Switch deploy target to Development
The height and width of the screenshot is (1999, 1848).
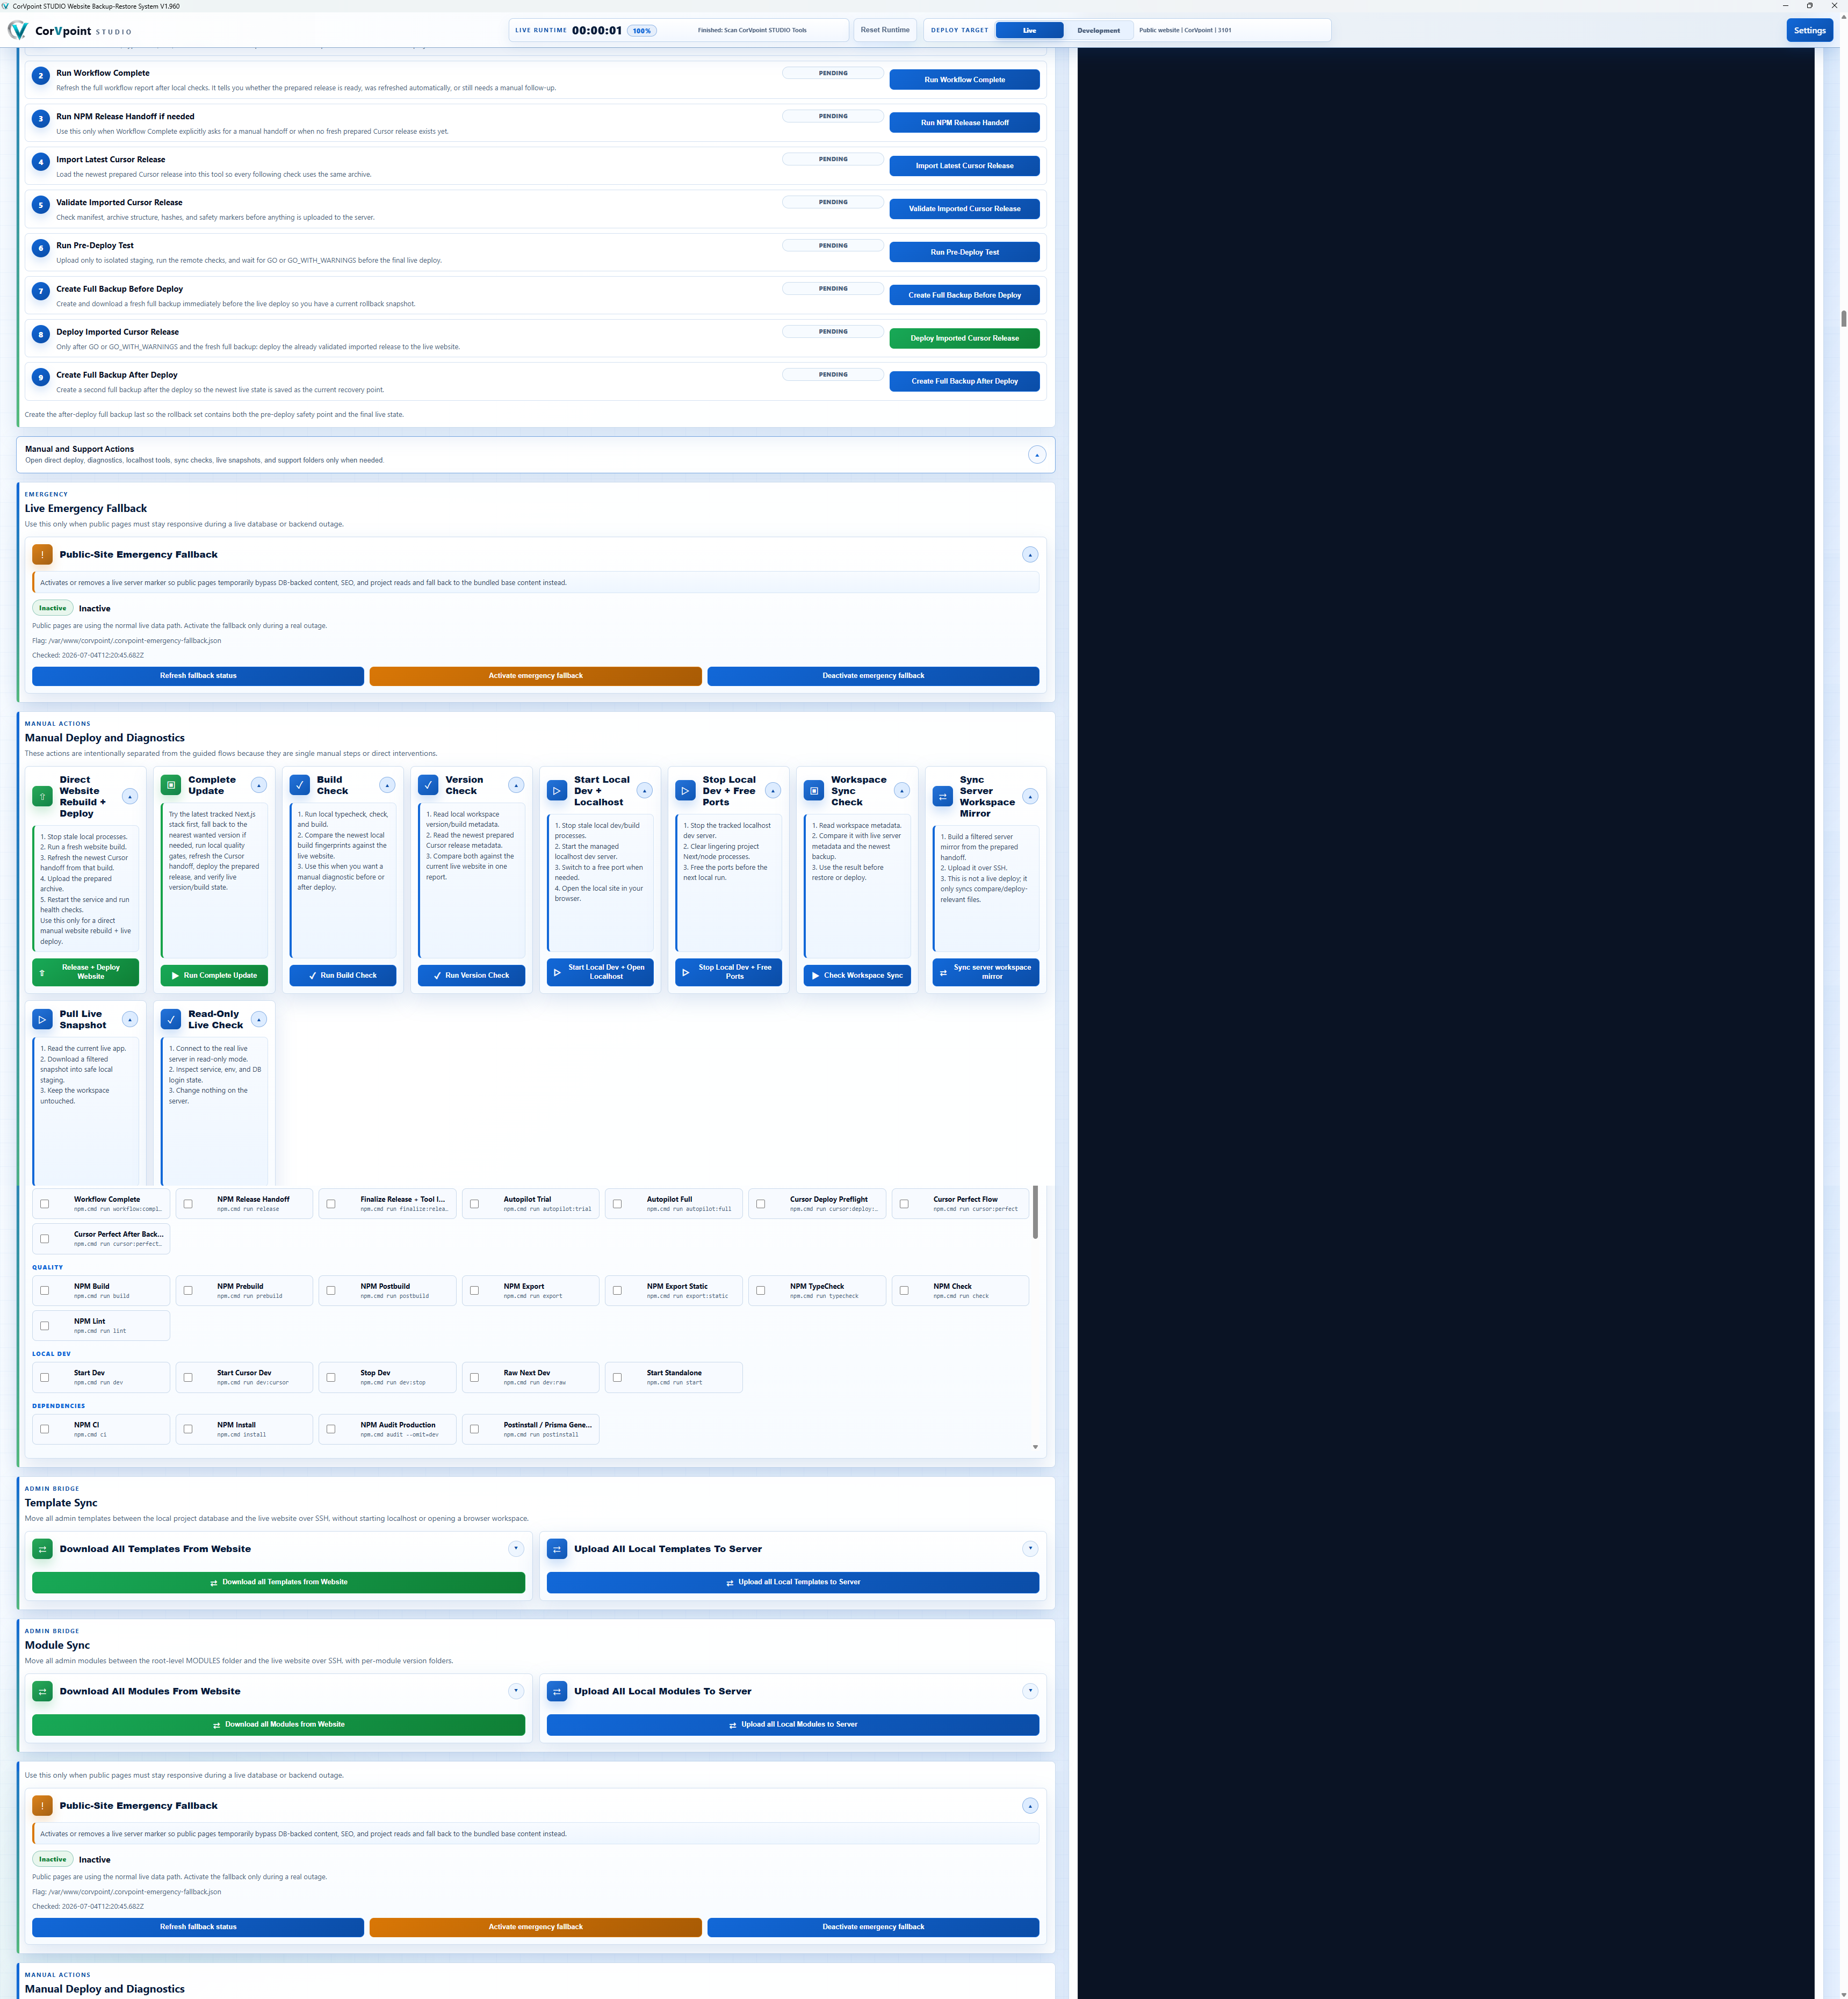(1098, 30)
